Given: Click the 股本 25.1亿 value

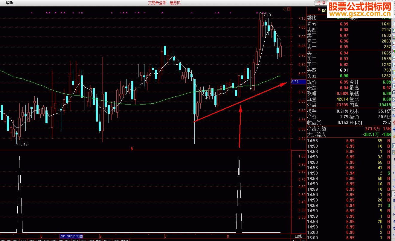Looking at the screenshot, I should coord(384,111).
